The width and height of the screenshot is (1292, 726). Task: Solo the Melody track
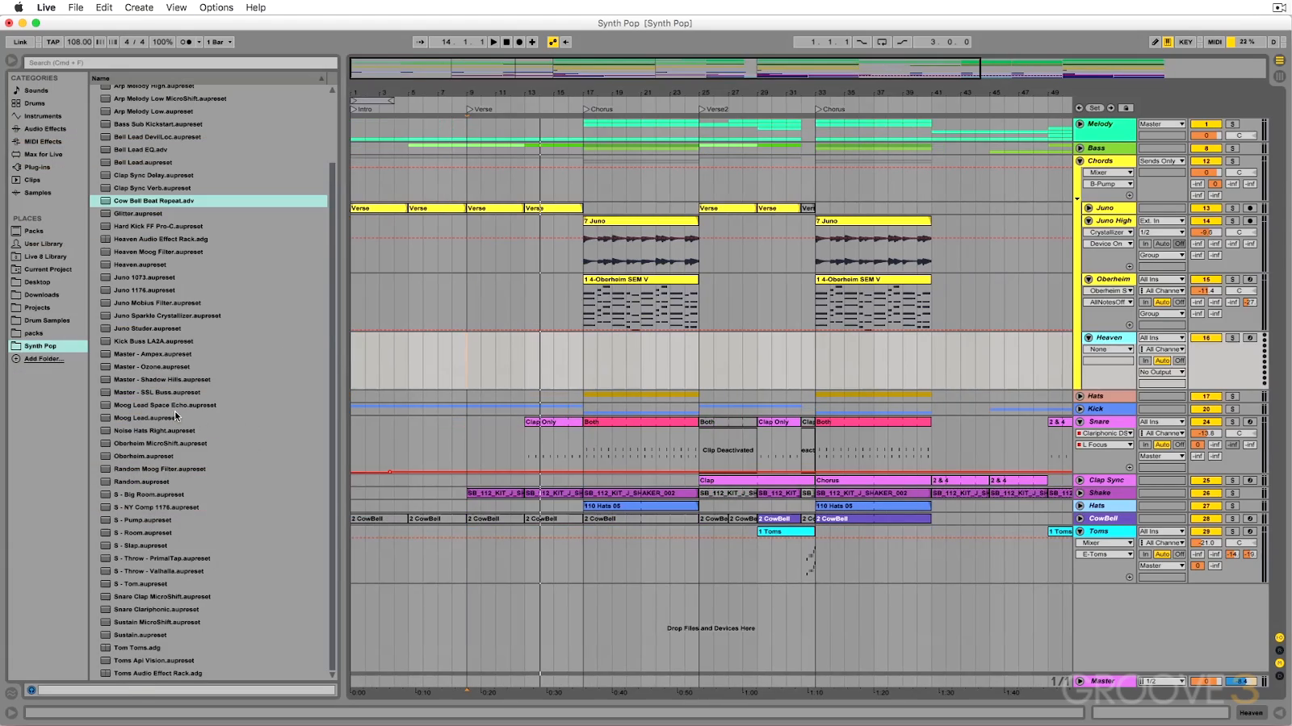coord(1232,124)
